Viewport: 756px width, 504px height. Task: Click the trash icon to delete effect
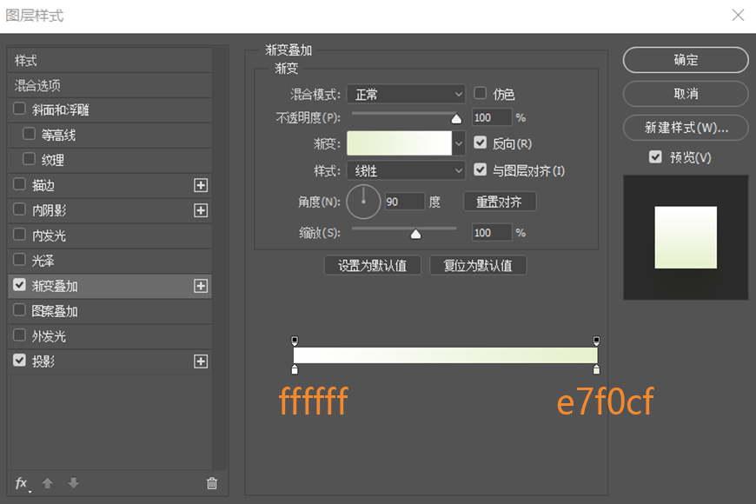coord(211,483)
